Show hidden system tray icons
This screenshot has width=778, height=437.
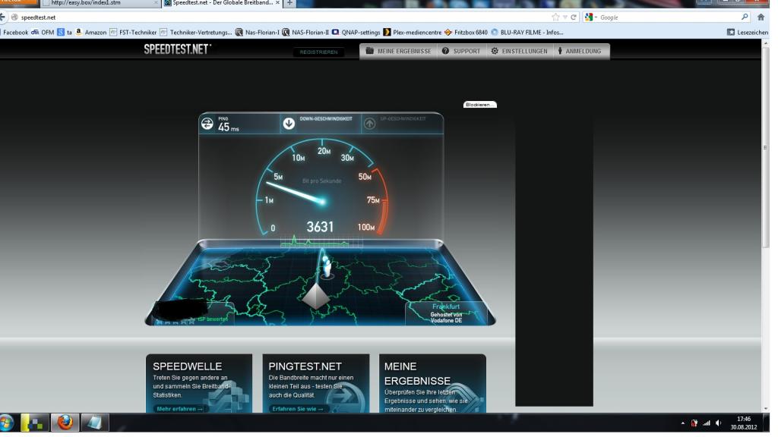pyautogui.click(x=683, y=423)
